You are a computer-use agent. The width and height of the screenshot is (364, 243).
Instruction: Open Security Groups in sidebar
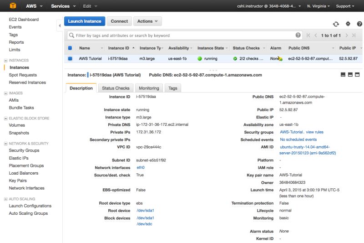tap(24, 150)
